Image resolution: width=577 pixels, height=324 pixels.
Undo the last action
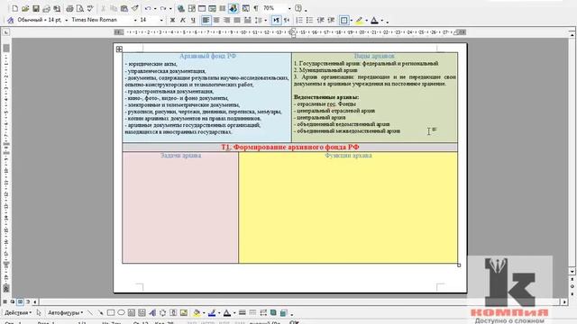pyautogui.click(x=148, y=8)
